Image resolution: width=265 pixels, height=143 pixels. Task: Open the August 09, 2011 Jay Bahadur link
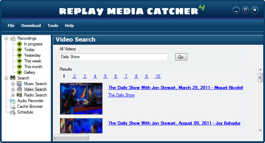tap(175, 123)
